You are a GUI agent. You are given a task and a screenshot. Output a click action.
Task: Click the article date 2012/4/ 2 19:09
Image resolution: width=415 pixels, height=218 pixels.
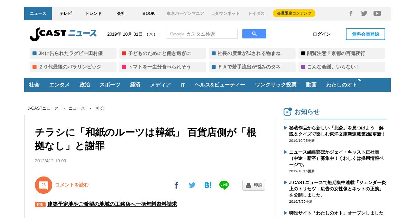pos(50,161)
